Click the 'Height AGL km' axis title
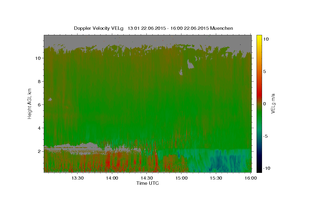This screenshot has height=207, width=311. pos(30,103)
